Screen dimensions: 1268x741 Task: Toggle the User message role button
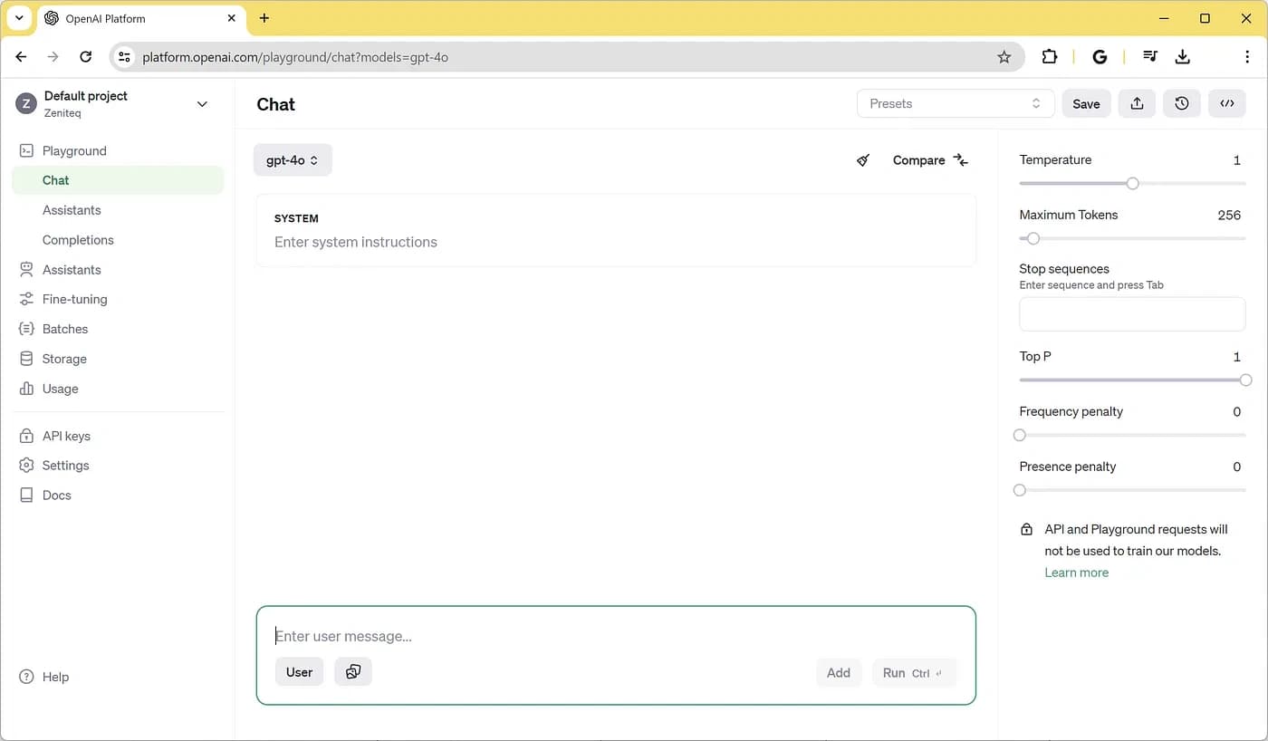[299, 672]
